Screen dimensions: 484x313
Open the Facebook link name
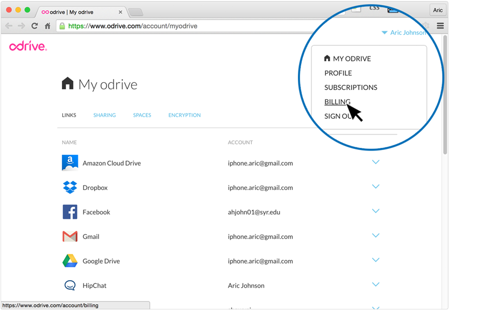tap(96, 212)
